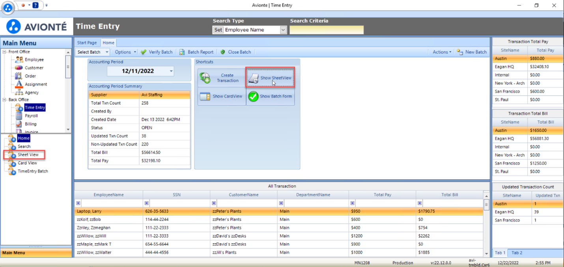Click the Create Transaction shortcut

point(222,78)
